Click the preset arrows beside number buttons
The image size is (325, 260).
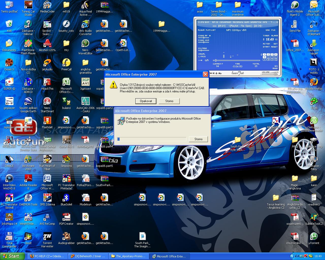[x=261, y=55]
